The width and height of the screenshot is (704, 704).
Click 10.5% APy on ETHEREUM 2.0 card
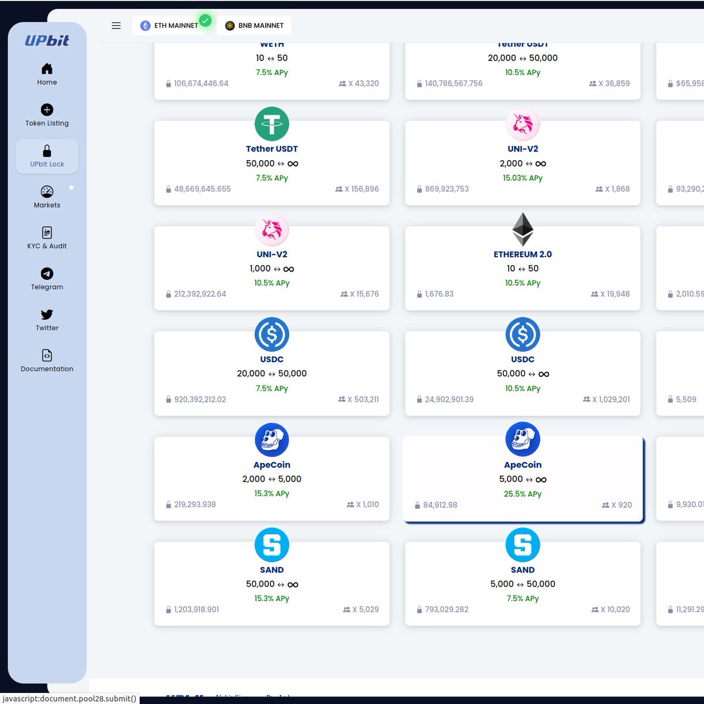[x=523, y=283]
